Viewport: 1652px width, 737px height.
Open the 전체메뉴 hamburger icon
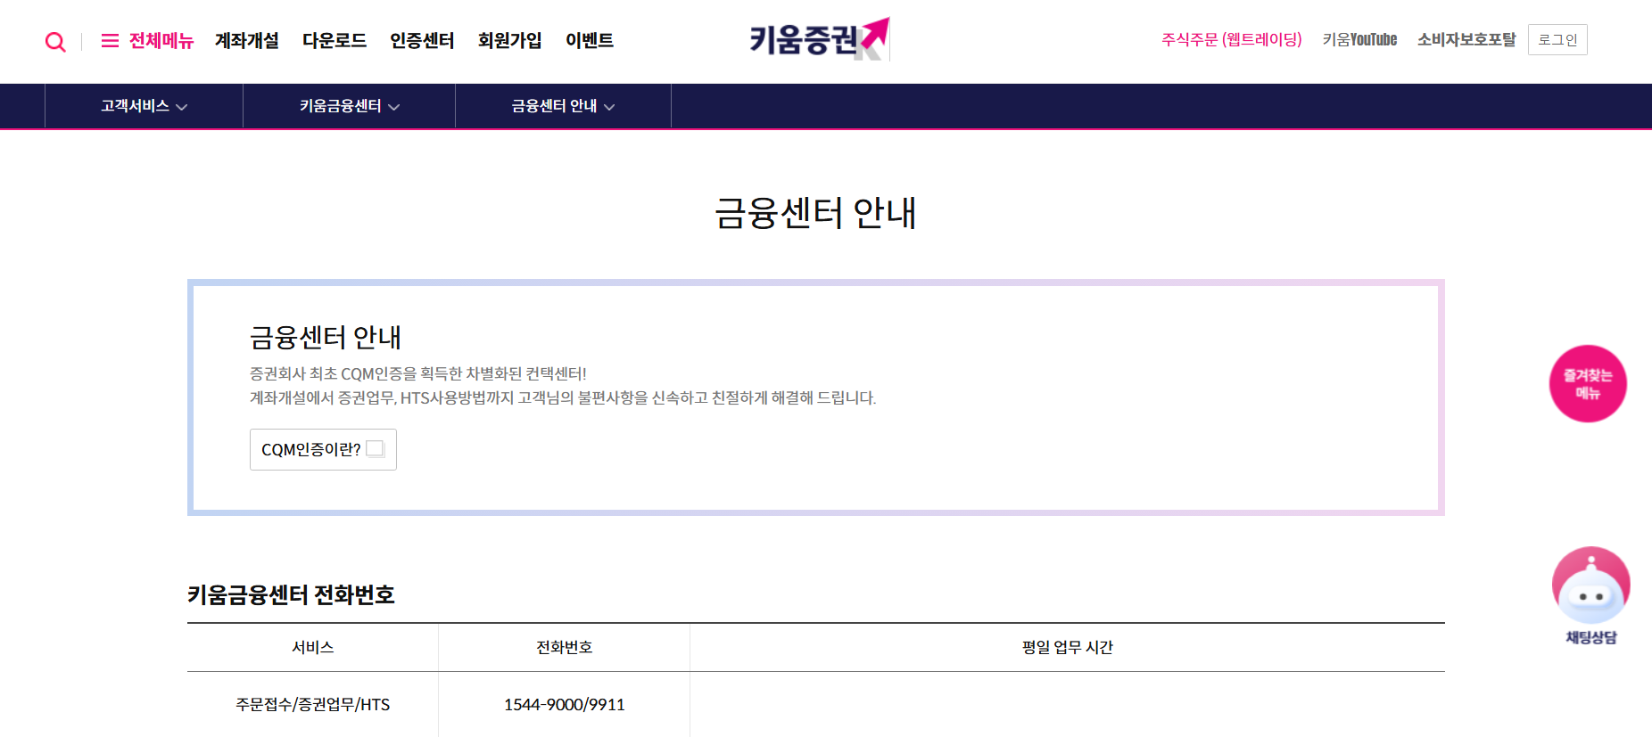coord(110,41)
